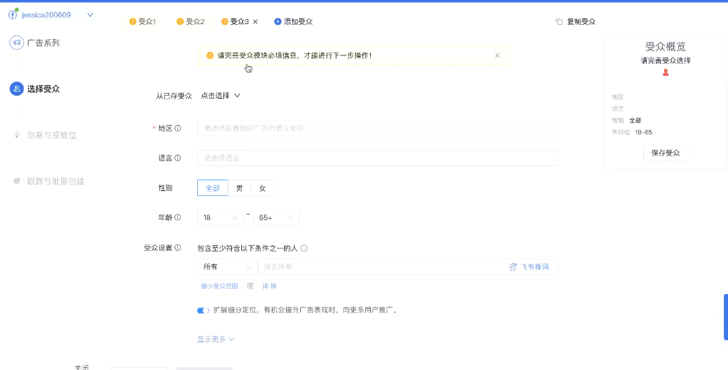
Task: Click the info icon beside 语言
Action: click(177, 158)
